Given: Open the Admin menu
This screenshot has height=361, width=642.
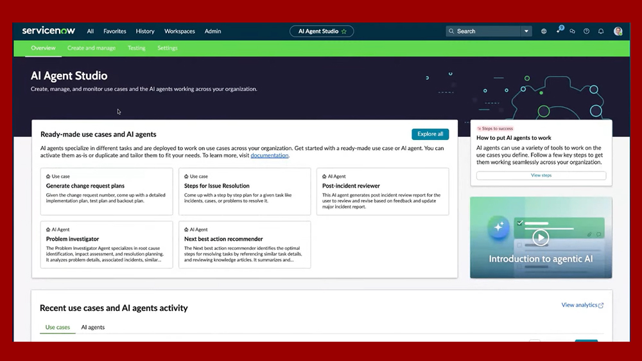Looking at the screenshot, I should coord(213,31).
